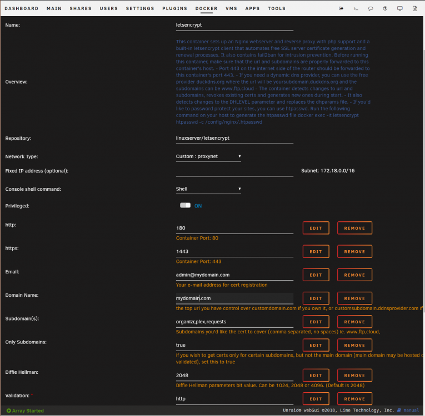The image size is (425, 416).
Task: Toggle the Privileged switch
Action: pos(185,205)
